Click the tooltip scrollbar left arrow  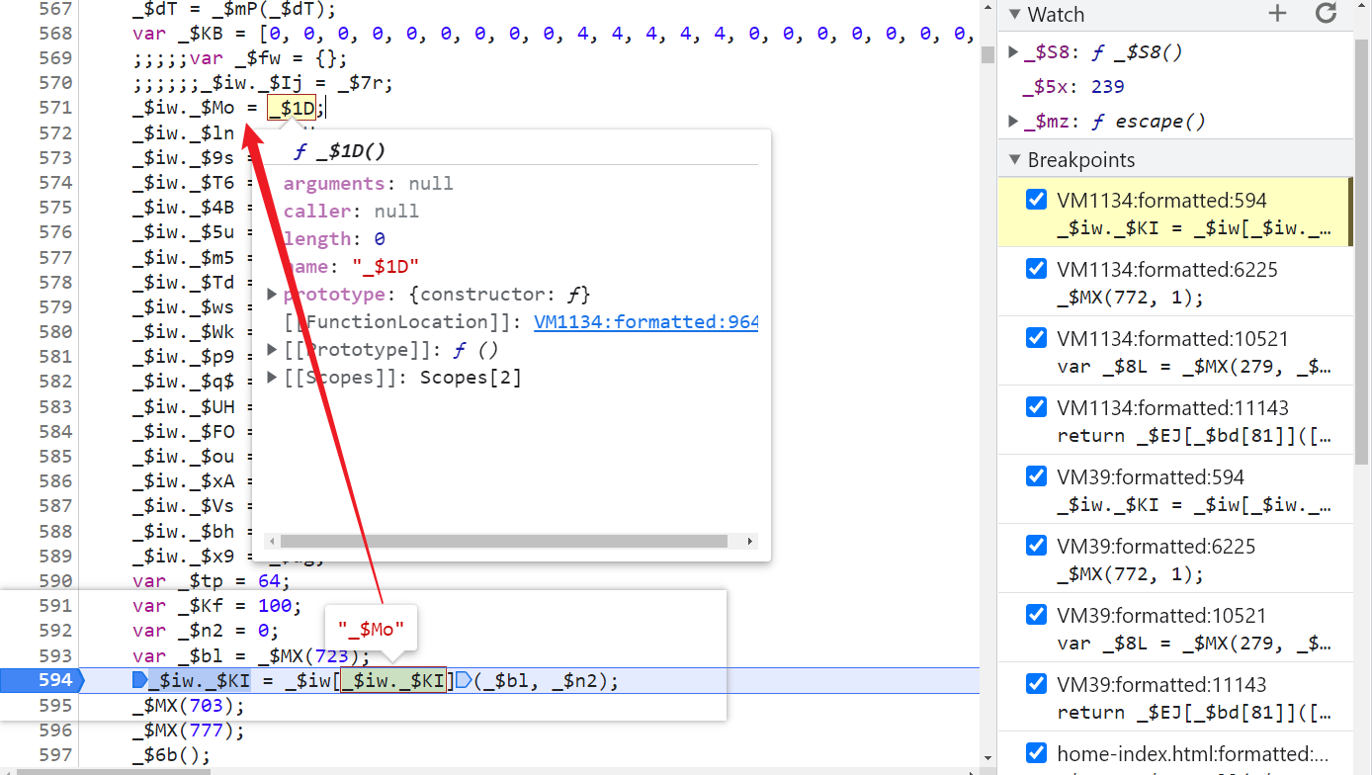[x=271, y=542]
